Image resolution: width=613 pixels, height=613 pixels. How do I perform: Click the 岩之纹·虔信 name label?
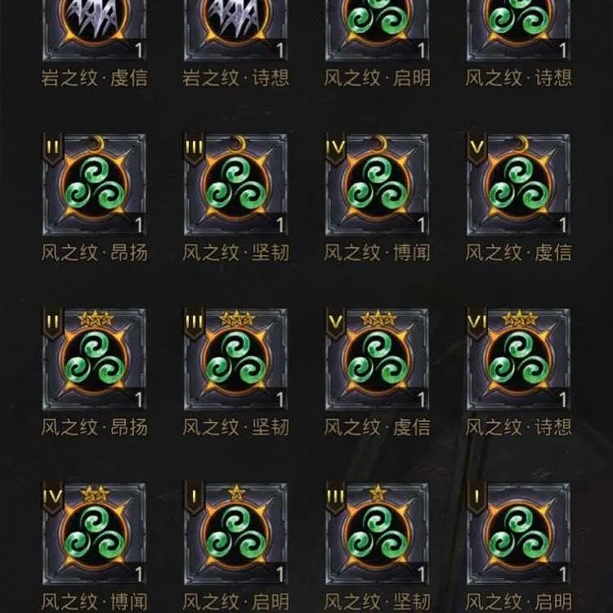point(95,78)
